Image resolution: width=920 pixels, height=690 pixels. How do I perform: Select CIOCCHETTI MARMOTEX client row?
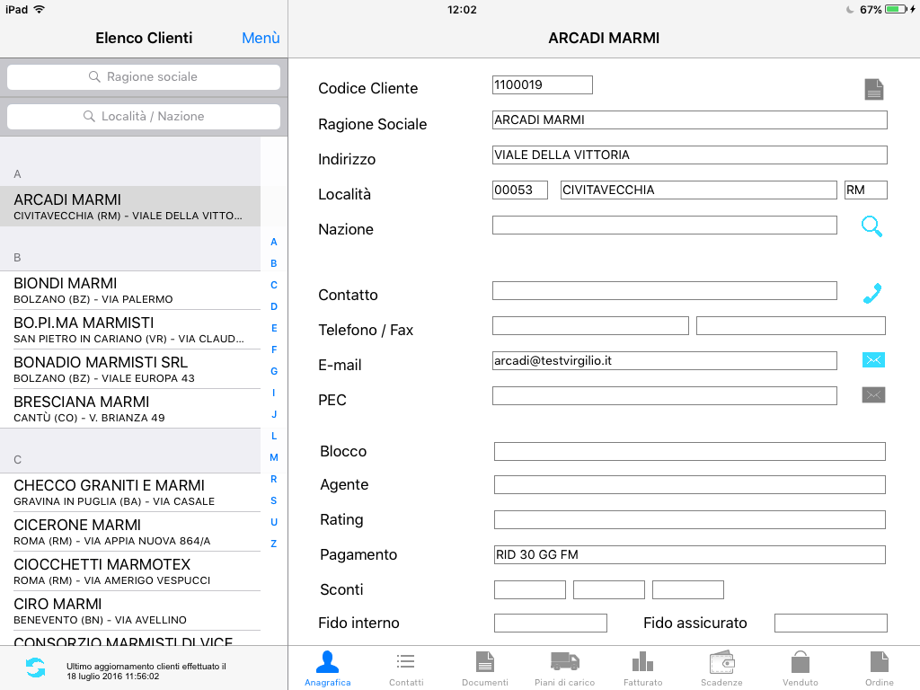pyautogui.click(x=130, y=571)
